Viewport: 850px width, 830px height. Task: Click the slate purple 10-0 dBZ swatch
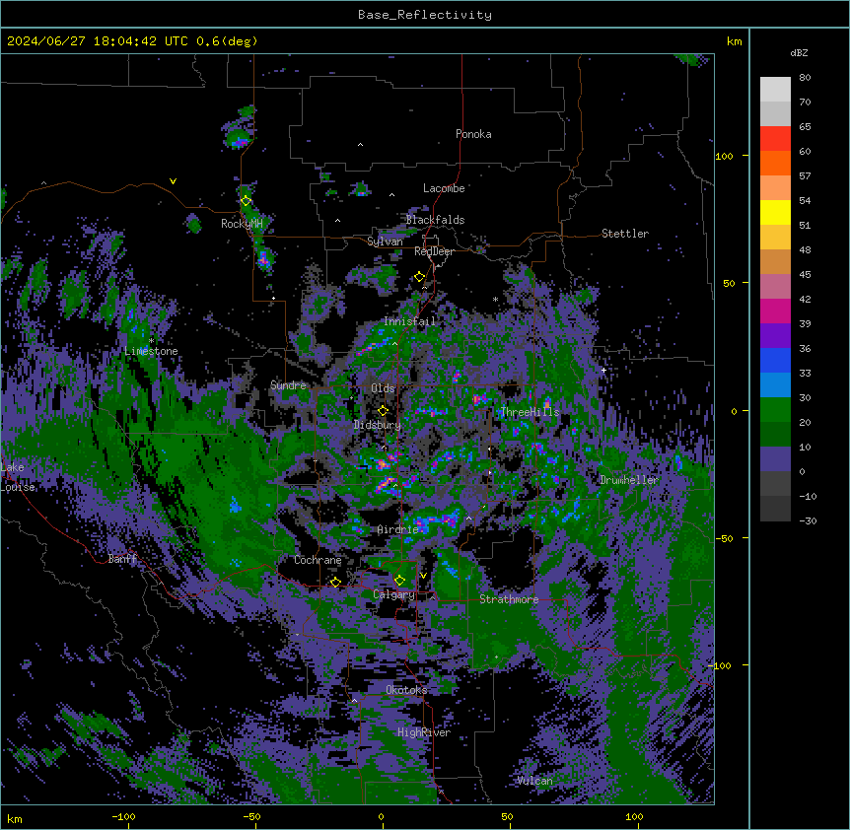click(x=775, y=459)
